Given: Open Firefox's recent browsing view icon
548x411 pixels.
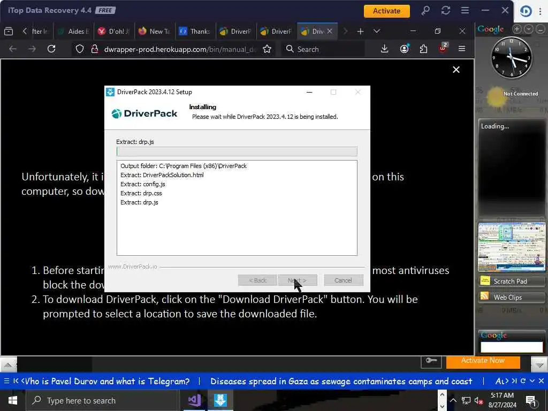Looking at the screenshot, I should (9, 32).
